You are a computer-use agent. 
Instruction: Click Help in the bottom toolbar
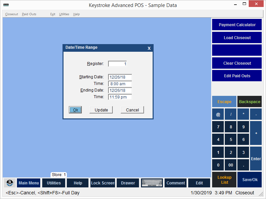pyautogui.click(x=78, y=183)
